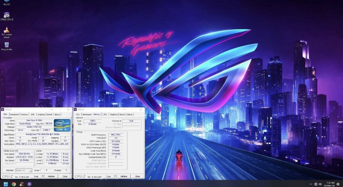
Task: Click the Level 3 cache value 6 MBytes
Action: tap(52, 163)
